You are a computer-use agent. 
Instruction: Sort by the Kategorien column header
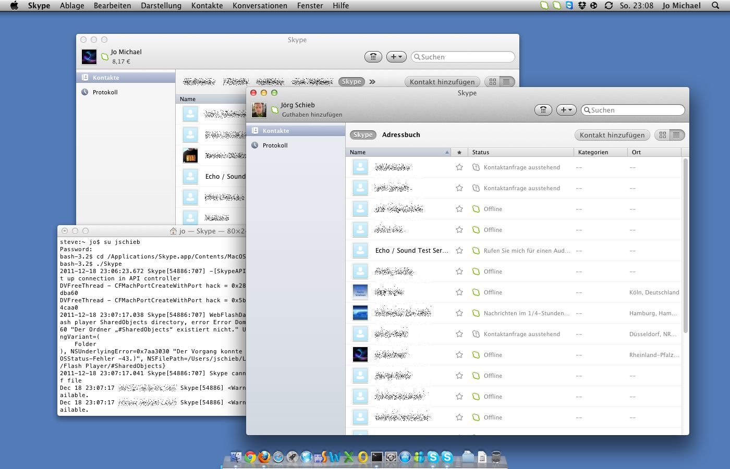601,152
